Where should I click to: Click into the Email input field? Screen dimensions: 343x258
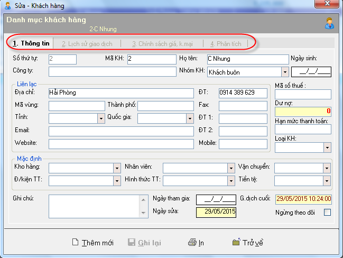click(121, 131)
